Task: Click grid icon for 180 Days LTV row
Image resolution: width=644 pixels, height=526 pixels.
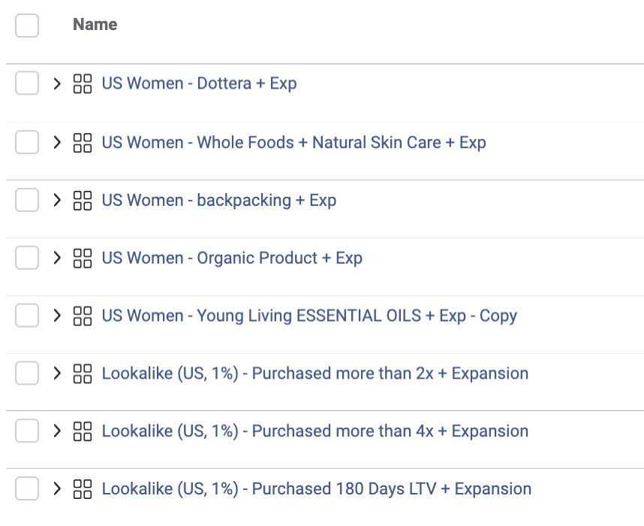Action: [82, 489]
